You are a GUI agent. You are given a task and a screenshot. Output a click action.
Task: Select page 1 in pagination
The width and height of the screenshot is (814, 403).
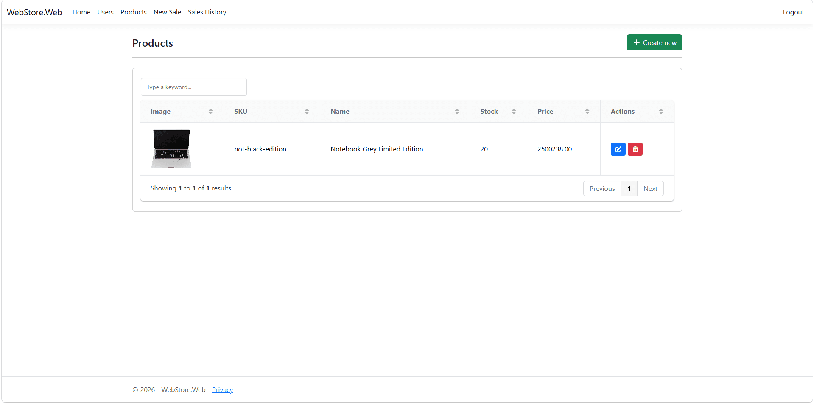[629, 189]
